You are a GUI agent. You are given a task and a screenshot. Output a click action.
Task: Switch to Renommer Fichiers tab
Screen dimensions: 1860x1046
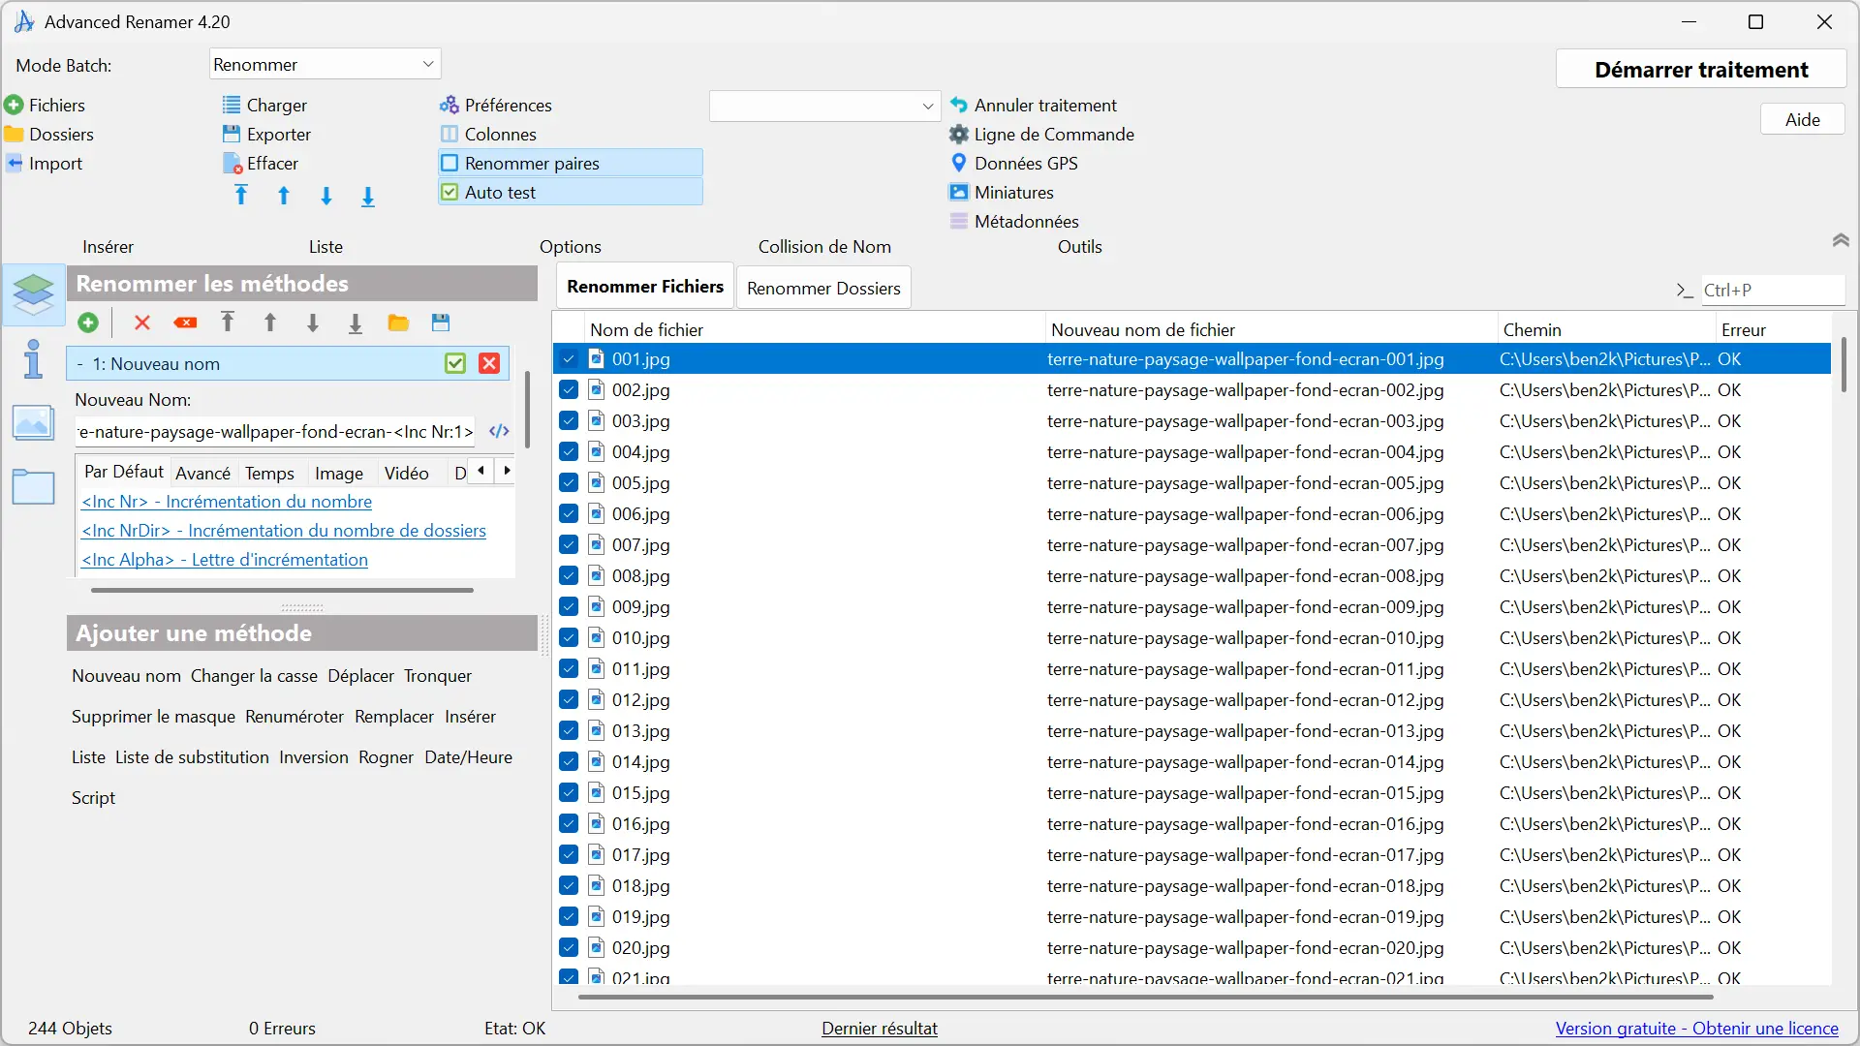645,287
